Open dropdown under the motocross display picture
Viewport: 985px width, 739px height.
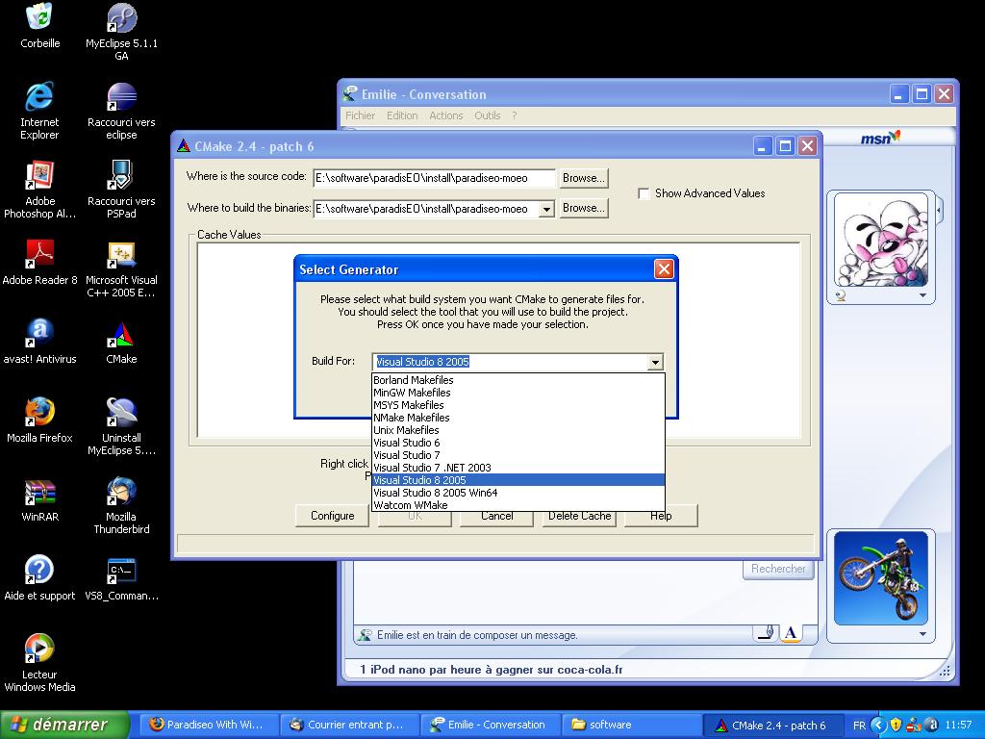(x=922, y=634)
